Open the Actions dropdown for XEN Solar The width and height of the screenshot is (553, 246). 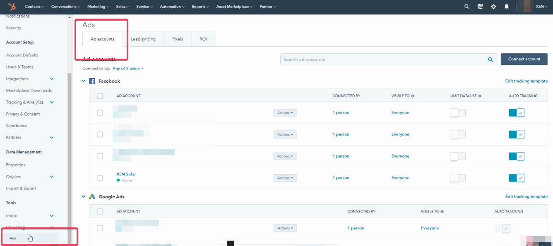pyautogui.click(x=285, y=178)
